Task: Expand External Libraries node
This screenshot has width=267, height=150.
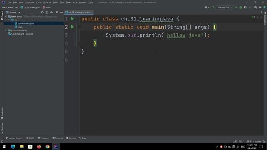Action: (x=6, y=30)
